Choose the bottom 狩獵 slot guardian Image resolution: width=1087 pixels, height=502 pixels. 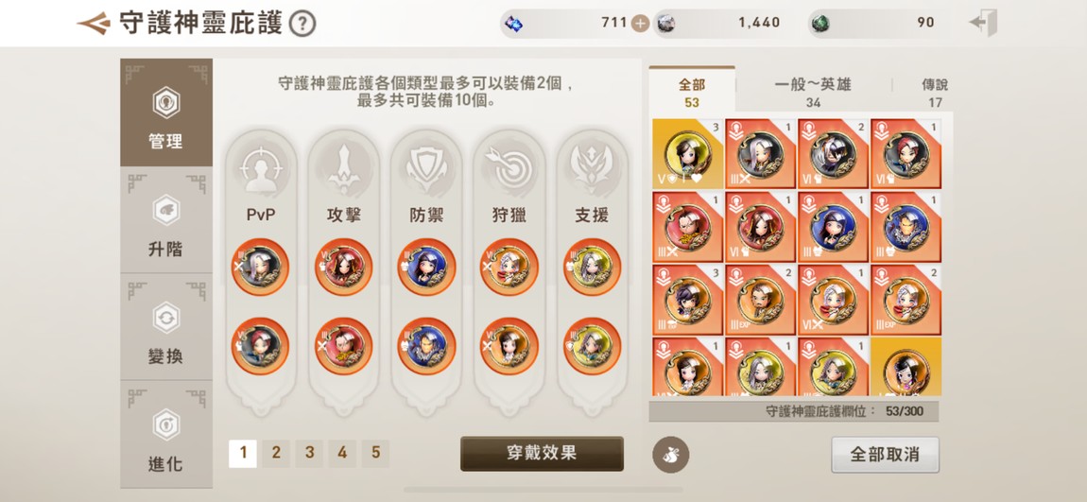point(509,346)
